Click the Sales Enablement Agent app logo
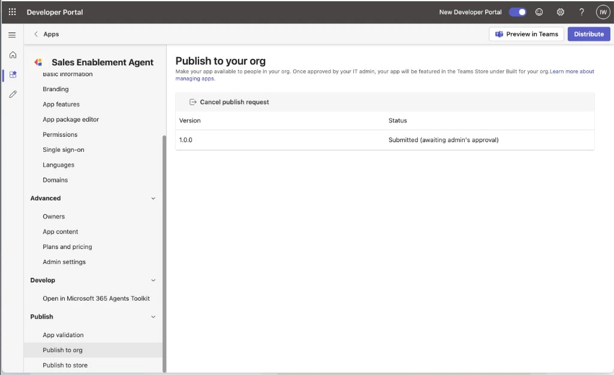This screenshot has height=375, width=614. [38, 62]
